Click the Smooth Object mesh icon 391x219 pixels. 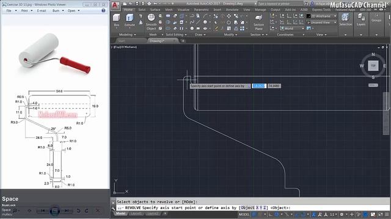coord(151,18)
